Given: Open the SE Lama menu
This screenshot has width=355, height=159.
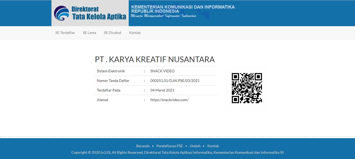Looking at the screenshot, I should 89,33.
